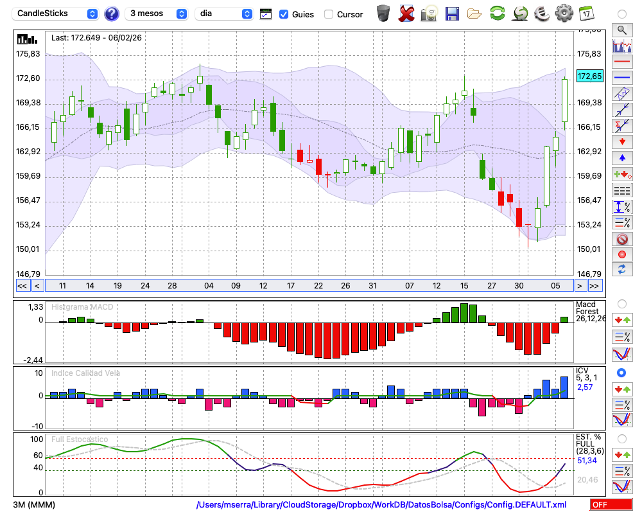This screenshot has height=514, width=642.
Task: Click the blue floppy disk save icon
Action: (452, 13)
